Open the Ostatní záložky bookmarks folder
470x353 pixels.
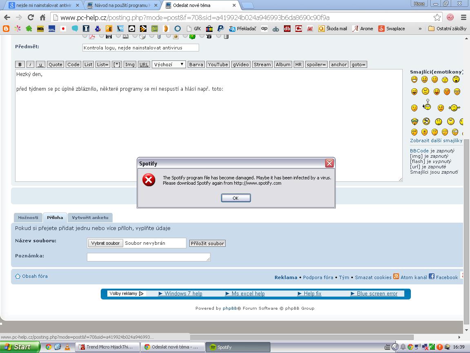[x=447, y=29]
